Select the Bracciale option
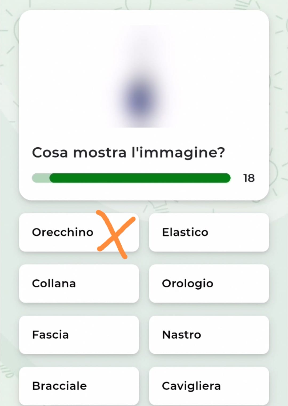The image size is (288, 406). (x=79, y=386)
